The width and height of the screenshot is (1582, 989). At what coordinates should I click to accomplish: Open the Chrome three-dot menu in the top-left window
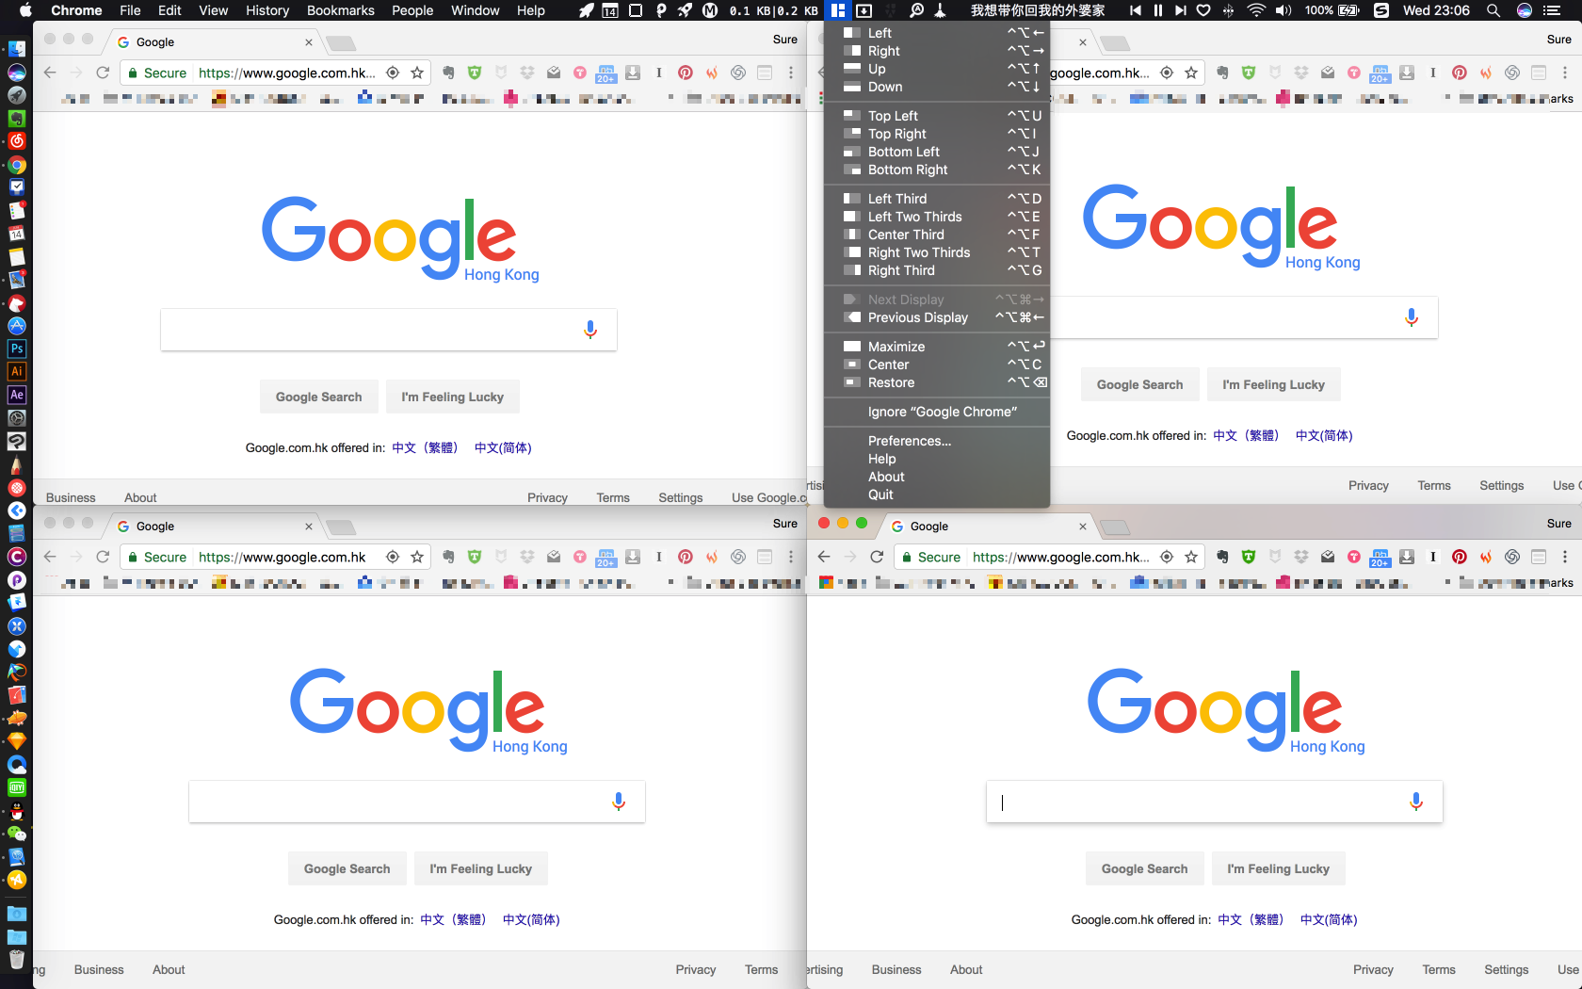tap(791, 73)
